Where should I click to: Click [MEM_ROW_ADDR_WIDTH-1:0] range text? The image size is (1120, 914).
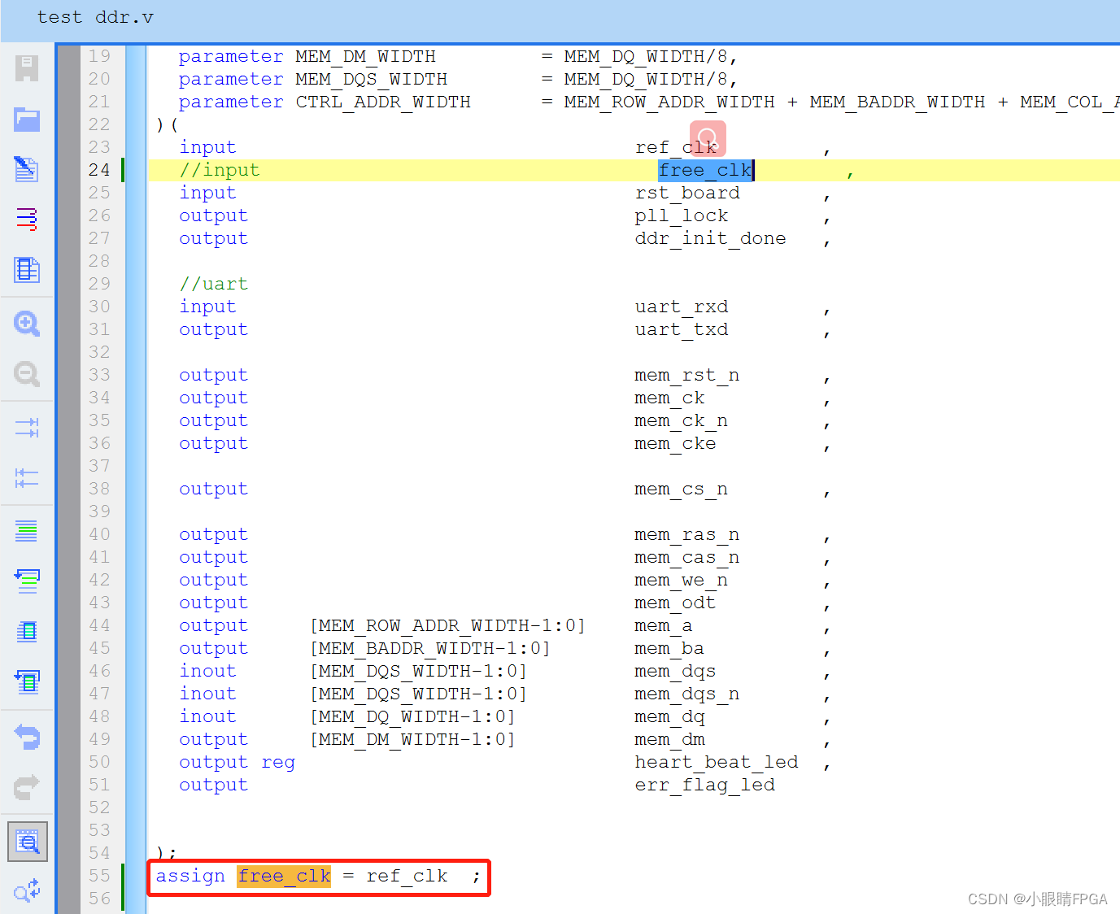coord(447,625)
